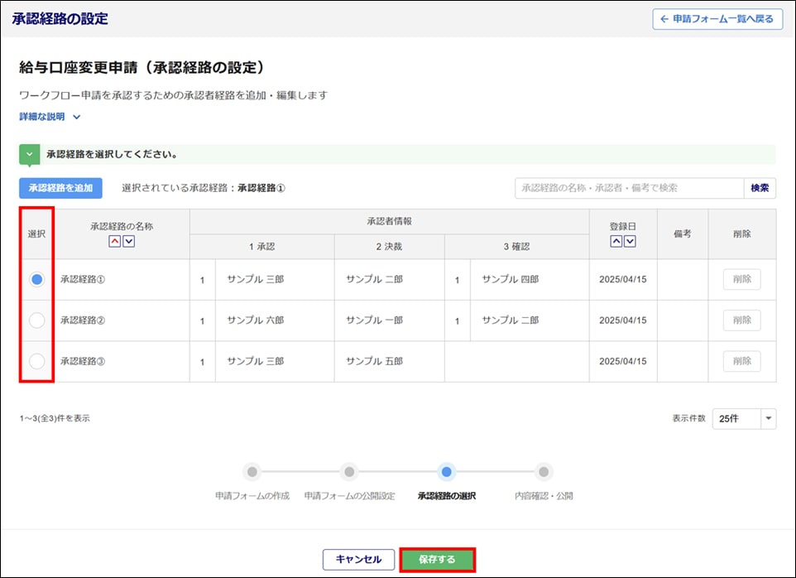The width and height of the screenshot is (796, 578).
Task: Click 保存する button
Action: click(x=437, y=560)
